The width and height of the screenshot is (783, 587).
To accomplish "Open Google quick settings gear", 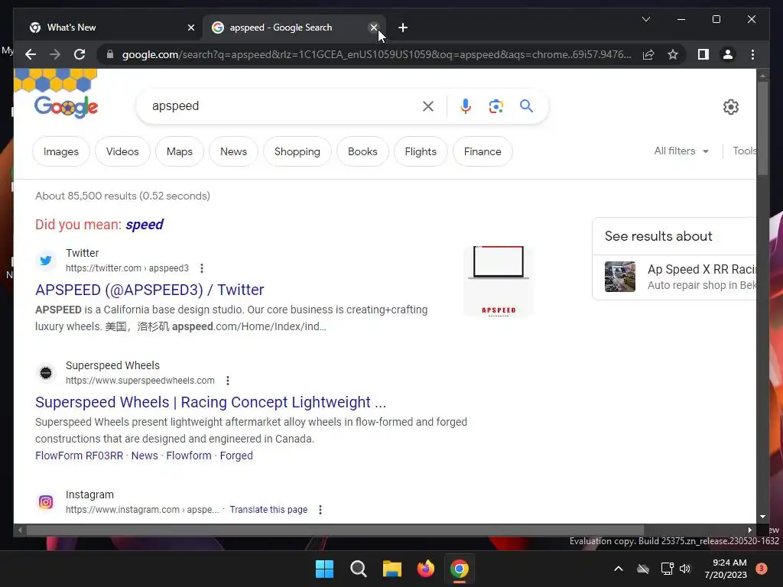I will tap(730, 107).
